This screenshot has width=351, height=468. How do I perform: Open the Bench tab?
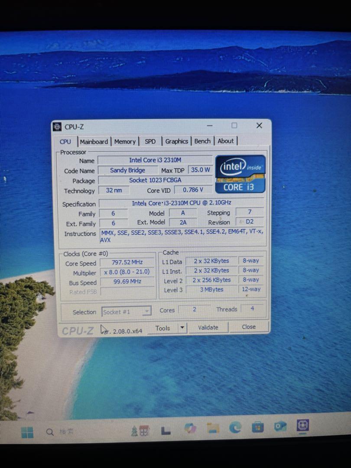tap(202, 141)
